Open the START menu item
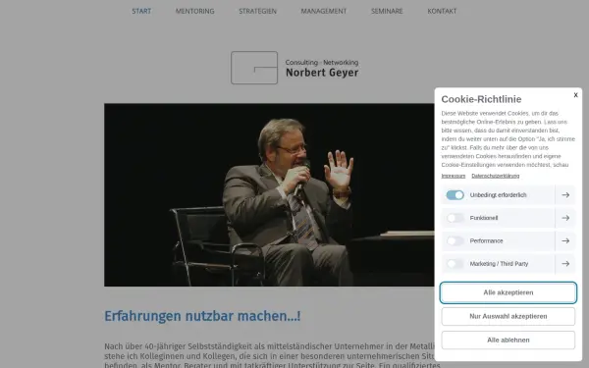 [141, 11]
